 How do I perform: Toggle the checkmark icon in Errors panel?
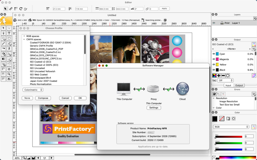point(214,94)
